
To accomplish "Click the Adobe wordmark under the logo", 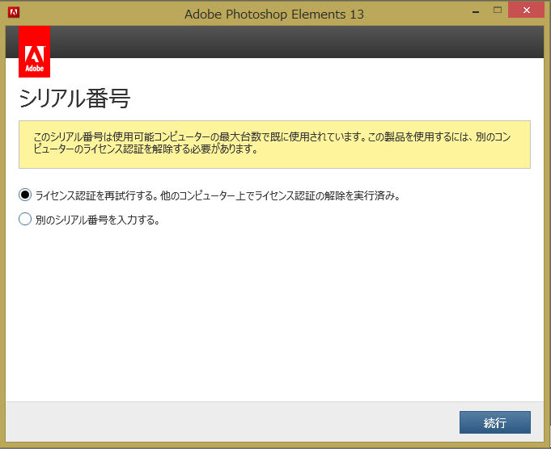I will point(35,69).
